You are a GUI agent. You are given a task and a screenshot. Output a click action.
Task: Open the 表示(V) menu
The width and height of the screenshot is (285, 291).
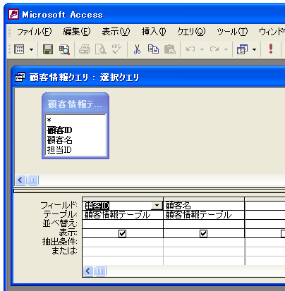point(116,32)
